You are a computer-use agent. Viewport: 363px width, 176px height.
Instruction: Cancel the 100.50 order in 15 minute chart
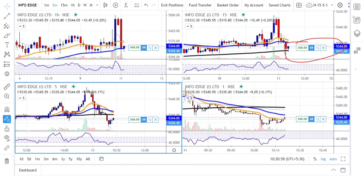pyautogui.click(x=323, y=48)
